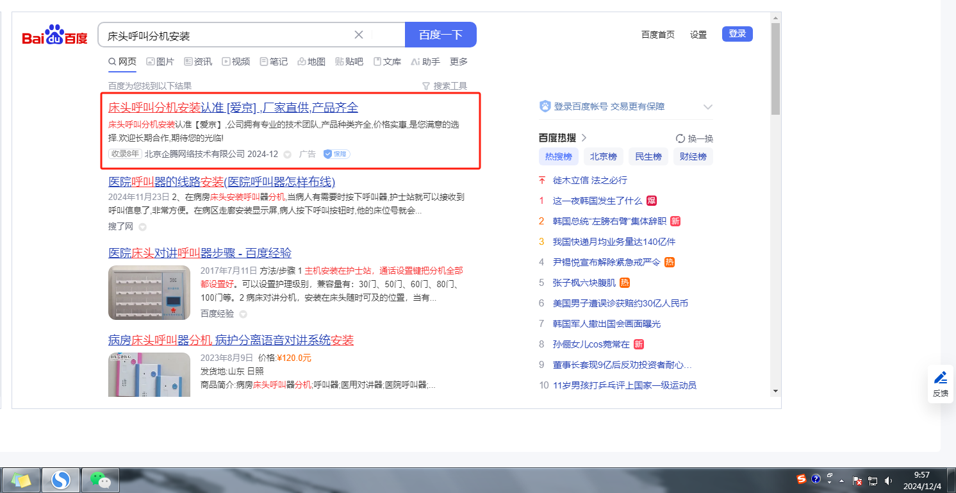Switch to the 视频 search tab

pos(235,62)
